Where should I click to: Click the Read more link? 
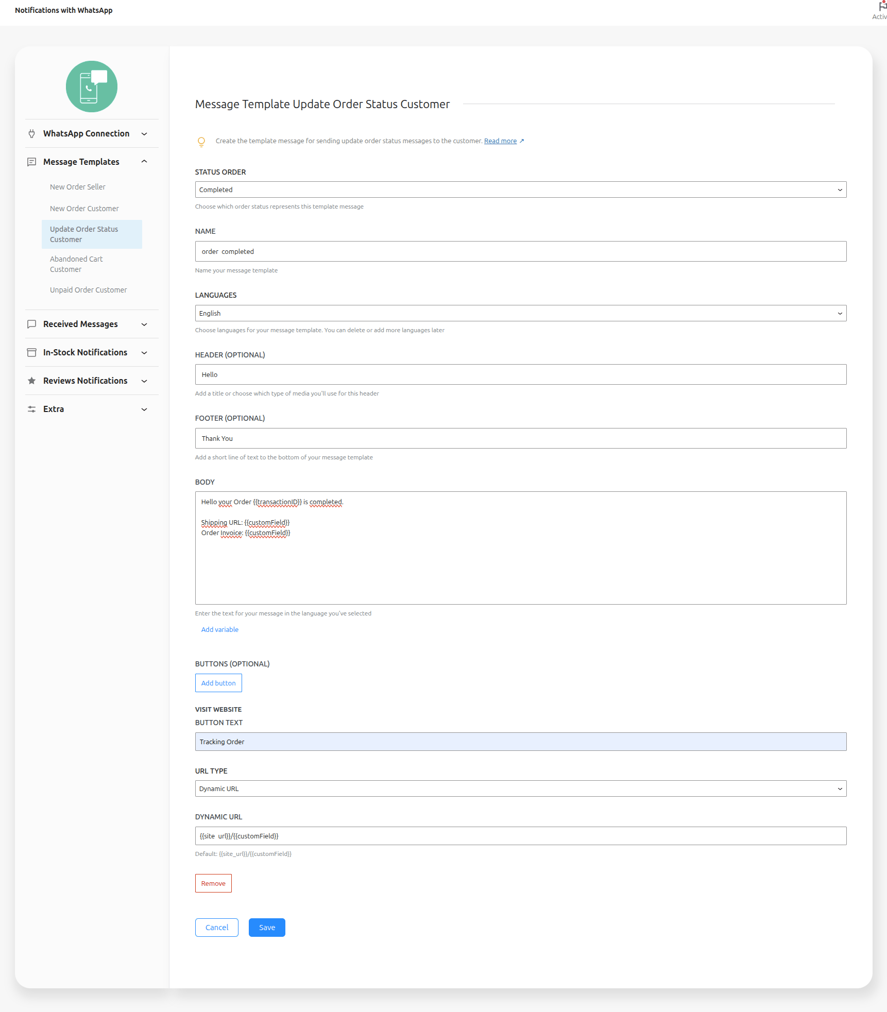[500, 141]
